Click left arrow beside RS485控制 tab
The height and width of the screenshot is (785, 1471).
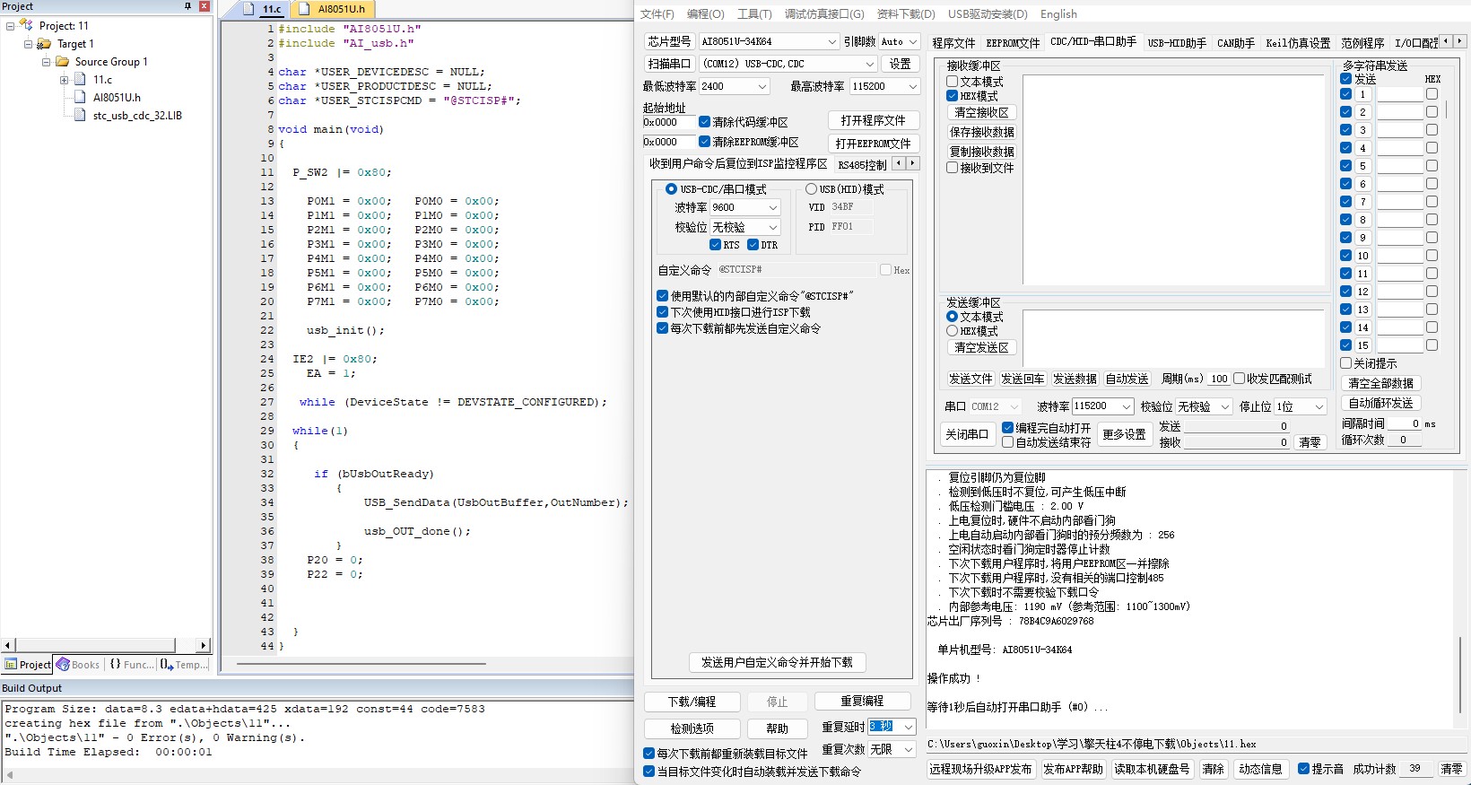[899, 163]
